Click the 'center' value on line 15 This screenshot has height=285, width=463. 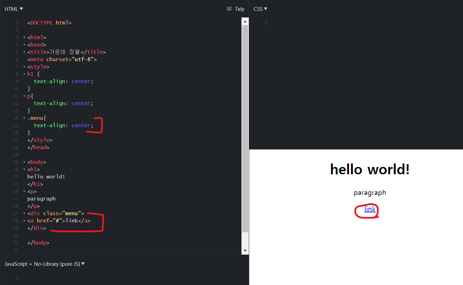point(81,125)
